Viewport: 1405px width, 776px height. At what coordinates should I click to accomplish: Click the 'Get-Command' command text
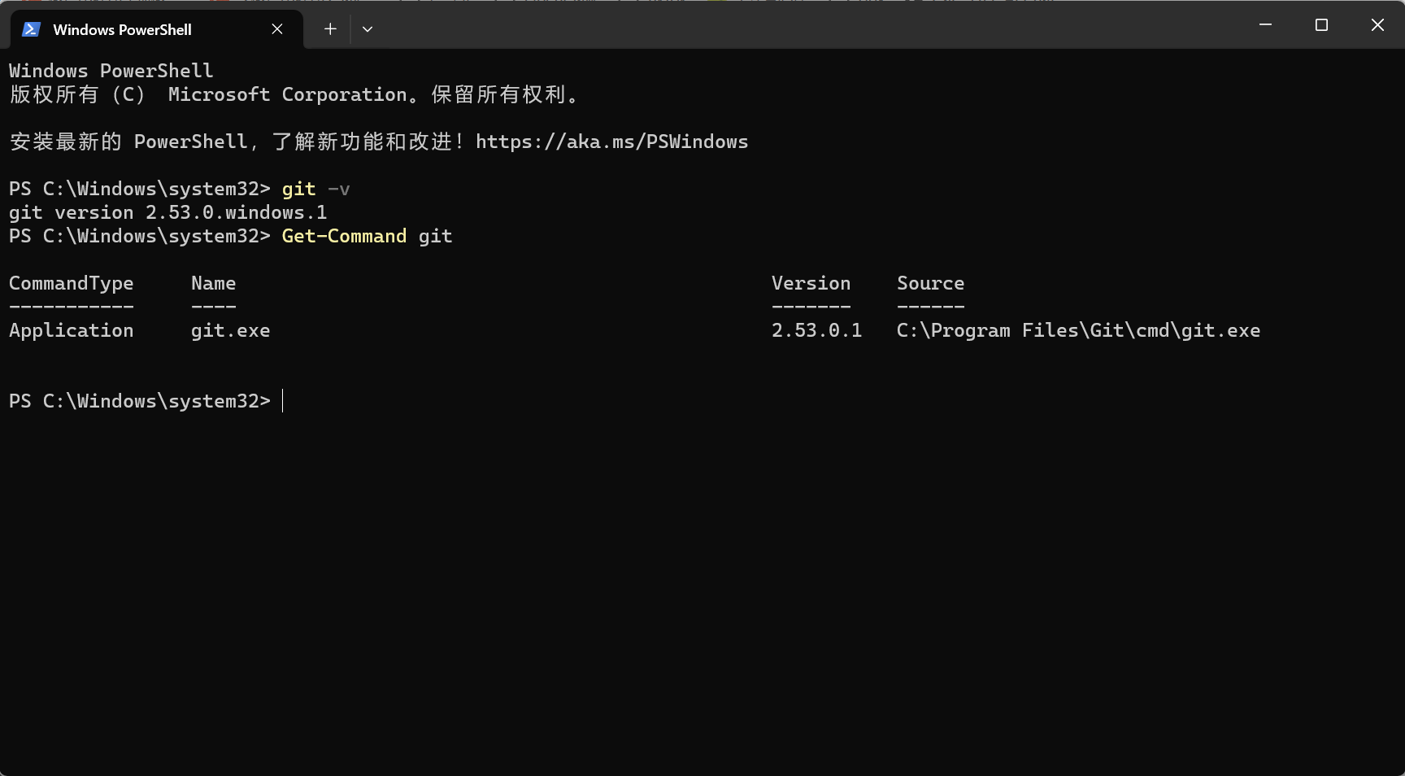pos(344,237)
